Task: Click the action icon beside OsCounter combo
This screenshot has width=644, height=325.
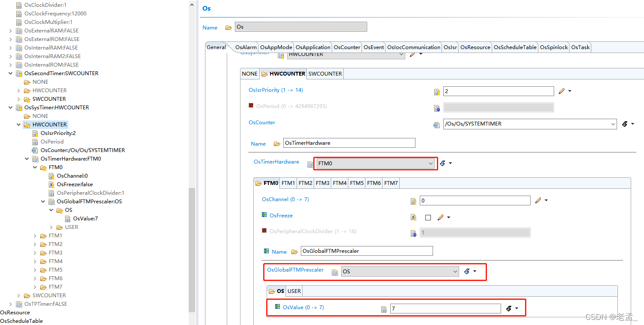Action: click(625, 124)
